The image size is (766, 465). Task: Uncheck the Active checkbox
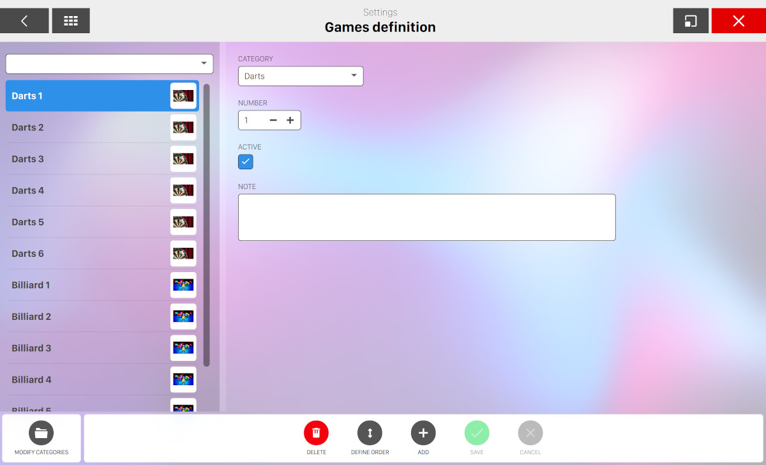point(246,162)
